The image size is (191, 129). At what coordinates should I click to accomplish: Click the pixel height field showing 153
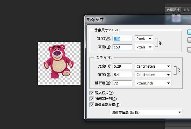[x=122, y=47]
